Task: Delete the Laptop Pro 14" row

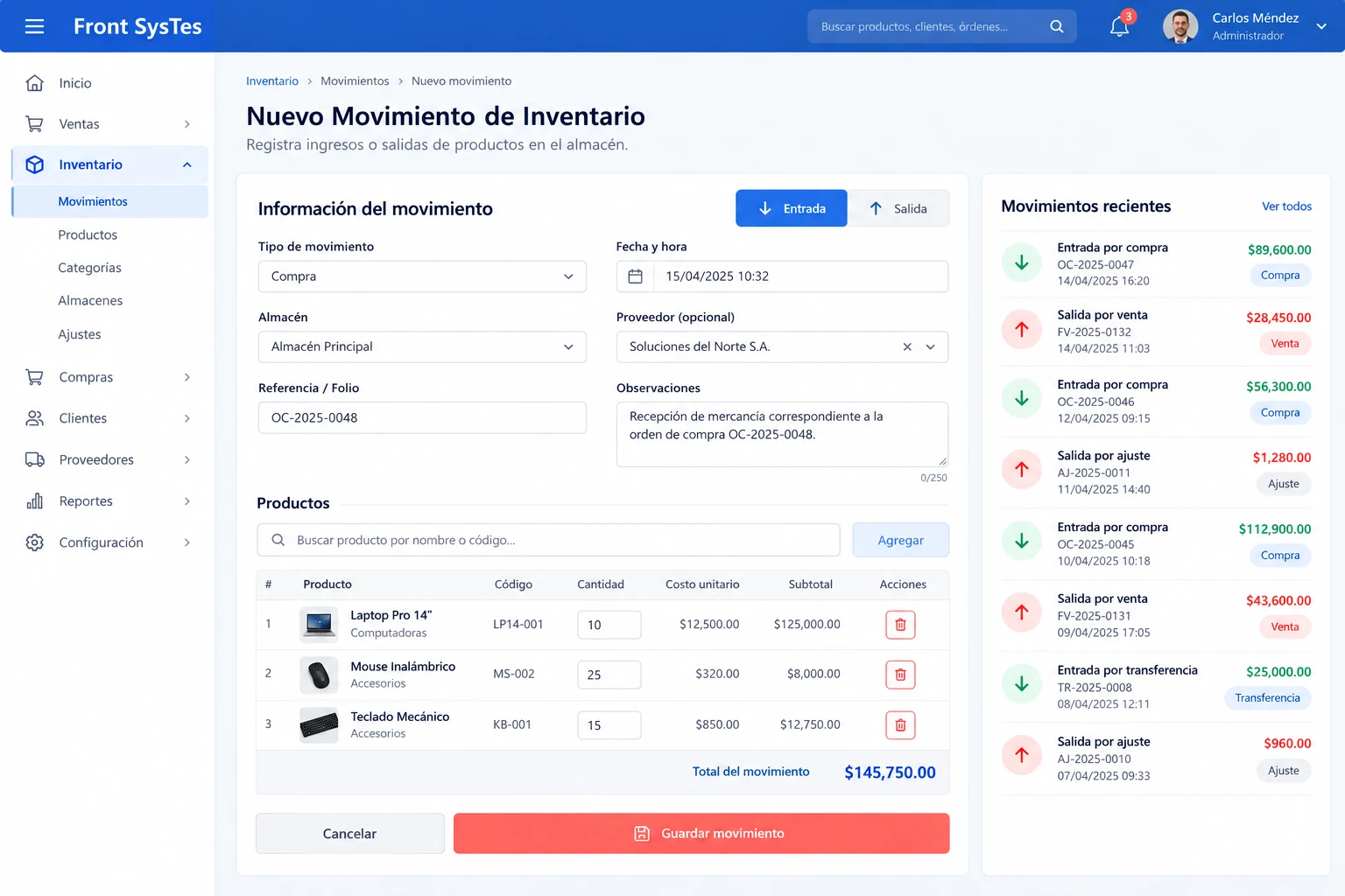Action: (900, 625)
